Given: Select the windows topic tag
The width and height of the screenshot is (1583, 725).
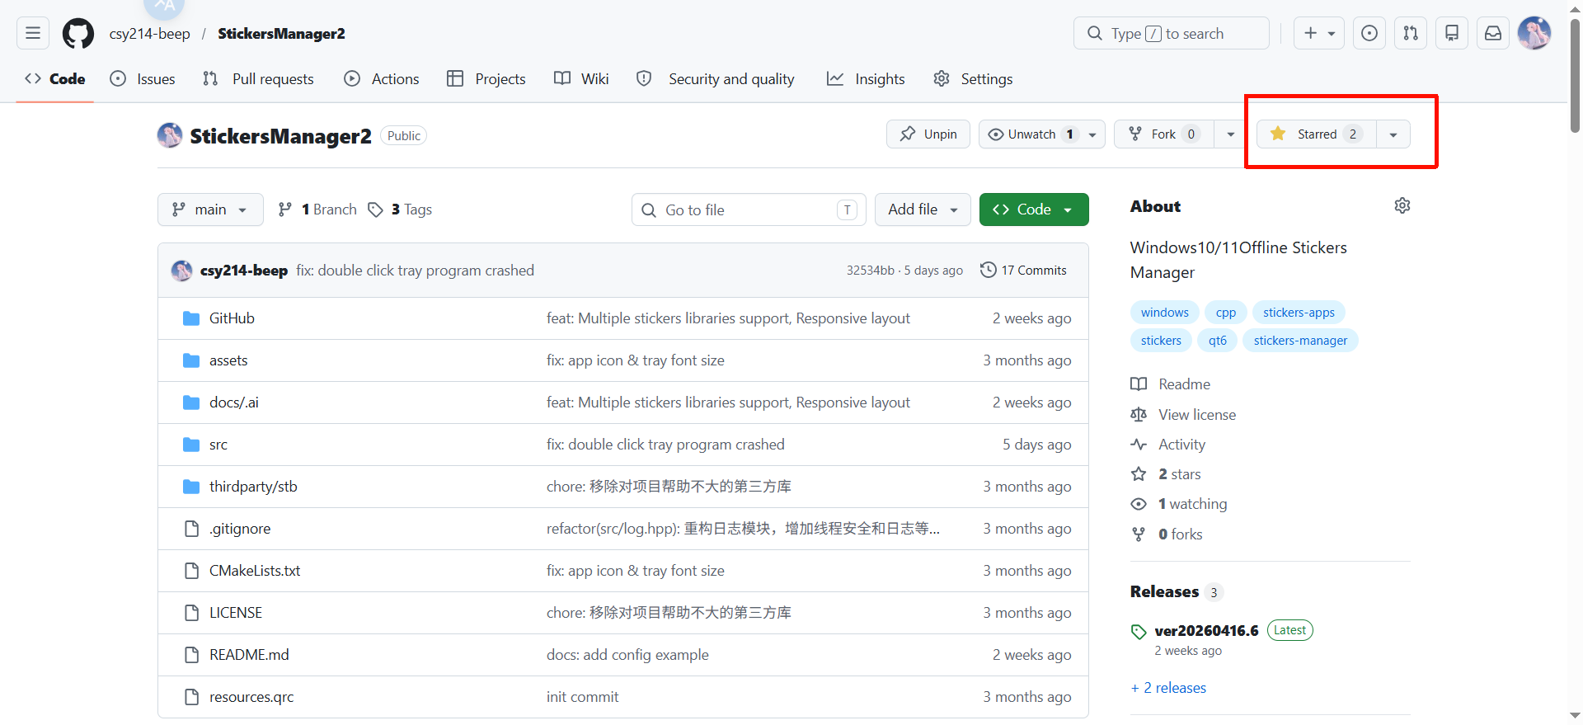Looking at the screenshot, I should (x=1164, y=313).
